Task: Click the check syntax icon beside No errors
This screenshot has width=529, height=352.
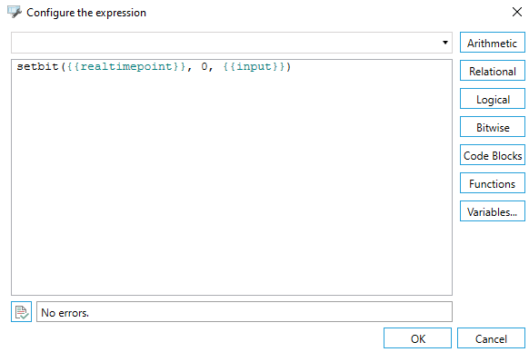Action: pyautogui.click(x=21, y=311)
